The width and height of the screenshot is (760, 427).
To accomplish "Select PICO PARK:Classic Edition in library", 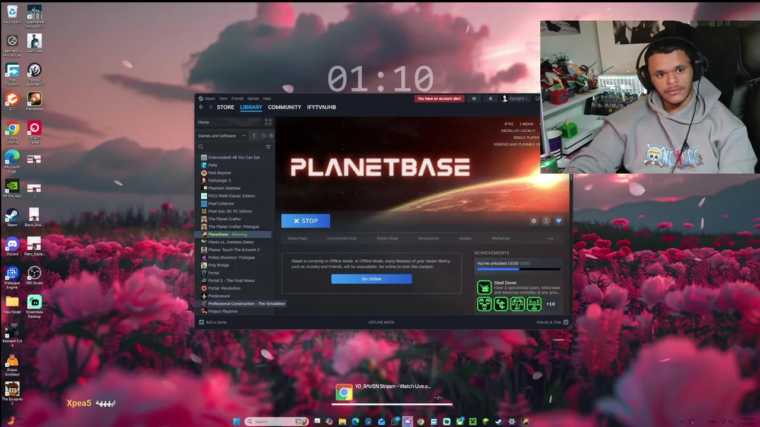I will (232, 196).
